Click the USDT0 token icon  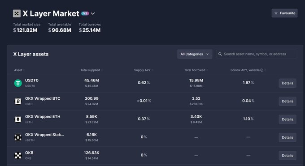[x=18, y=83]
